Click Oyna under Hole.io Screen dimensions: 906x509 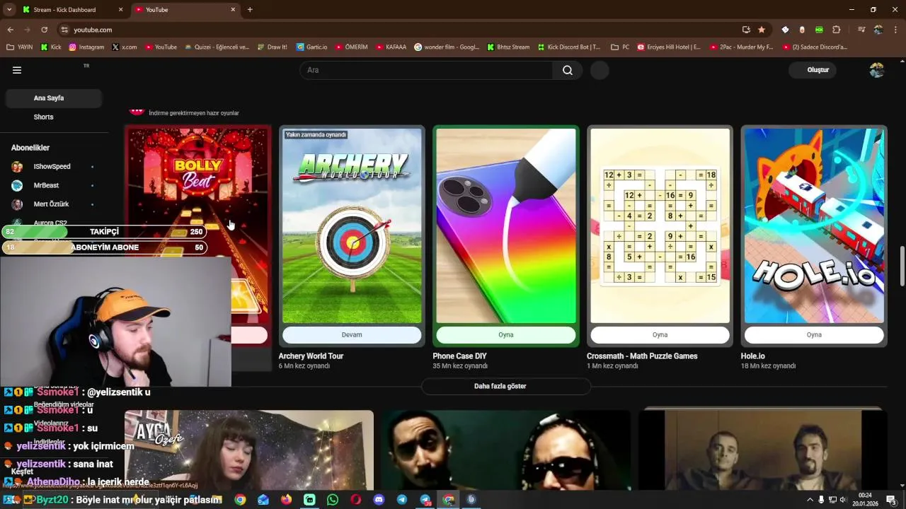coord(814,335)
